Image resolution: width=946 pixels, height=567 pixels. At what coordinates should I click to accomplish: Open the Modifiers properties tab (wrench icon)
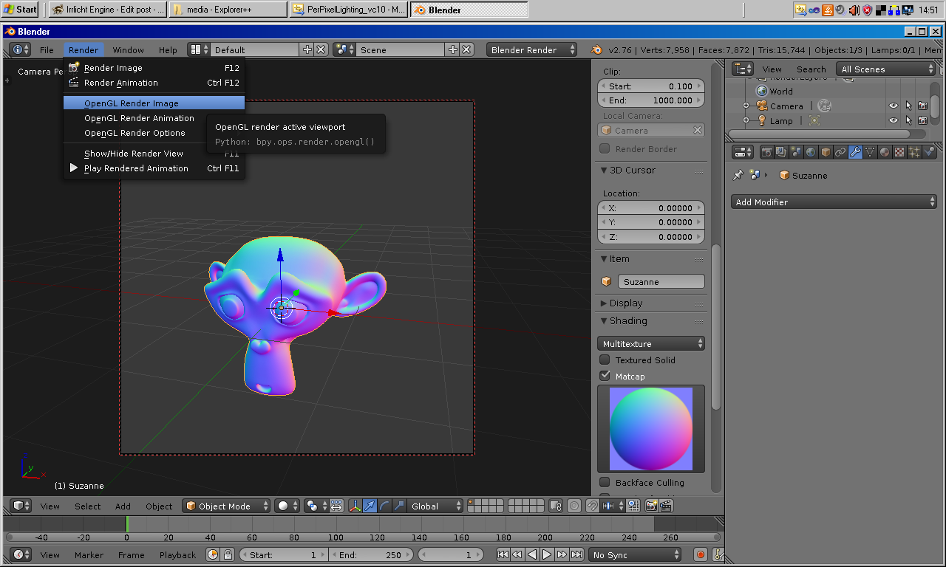click(855, 152)
